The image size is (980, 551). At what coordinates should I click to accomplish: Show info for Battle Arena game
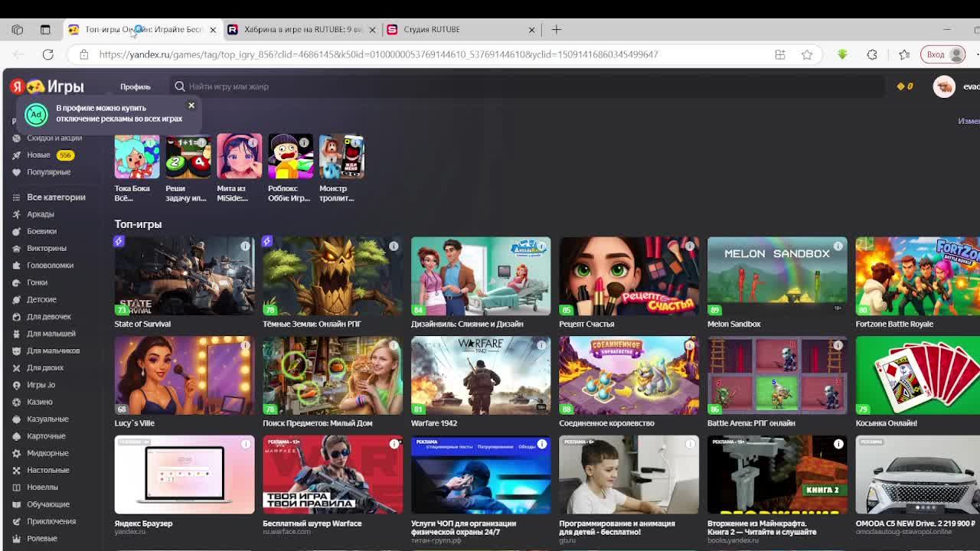click(x=838, y=346)
